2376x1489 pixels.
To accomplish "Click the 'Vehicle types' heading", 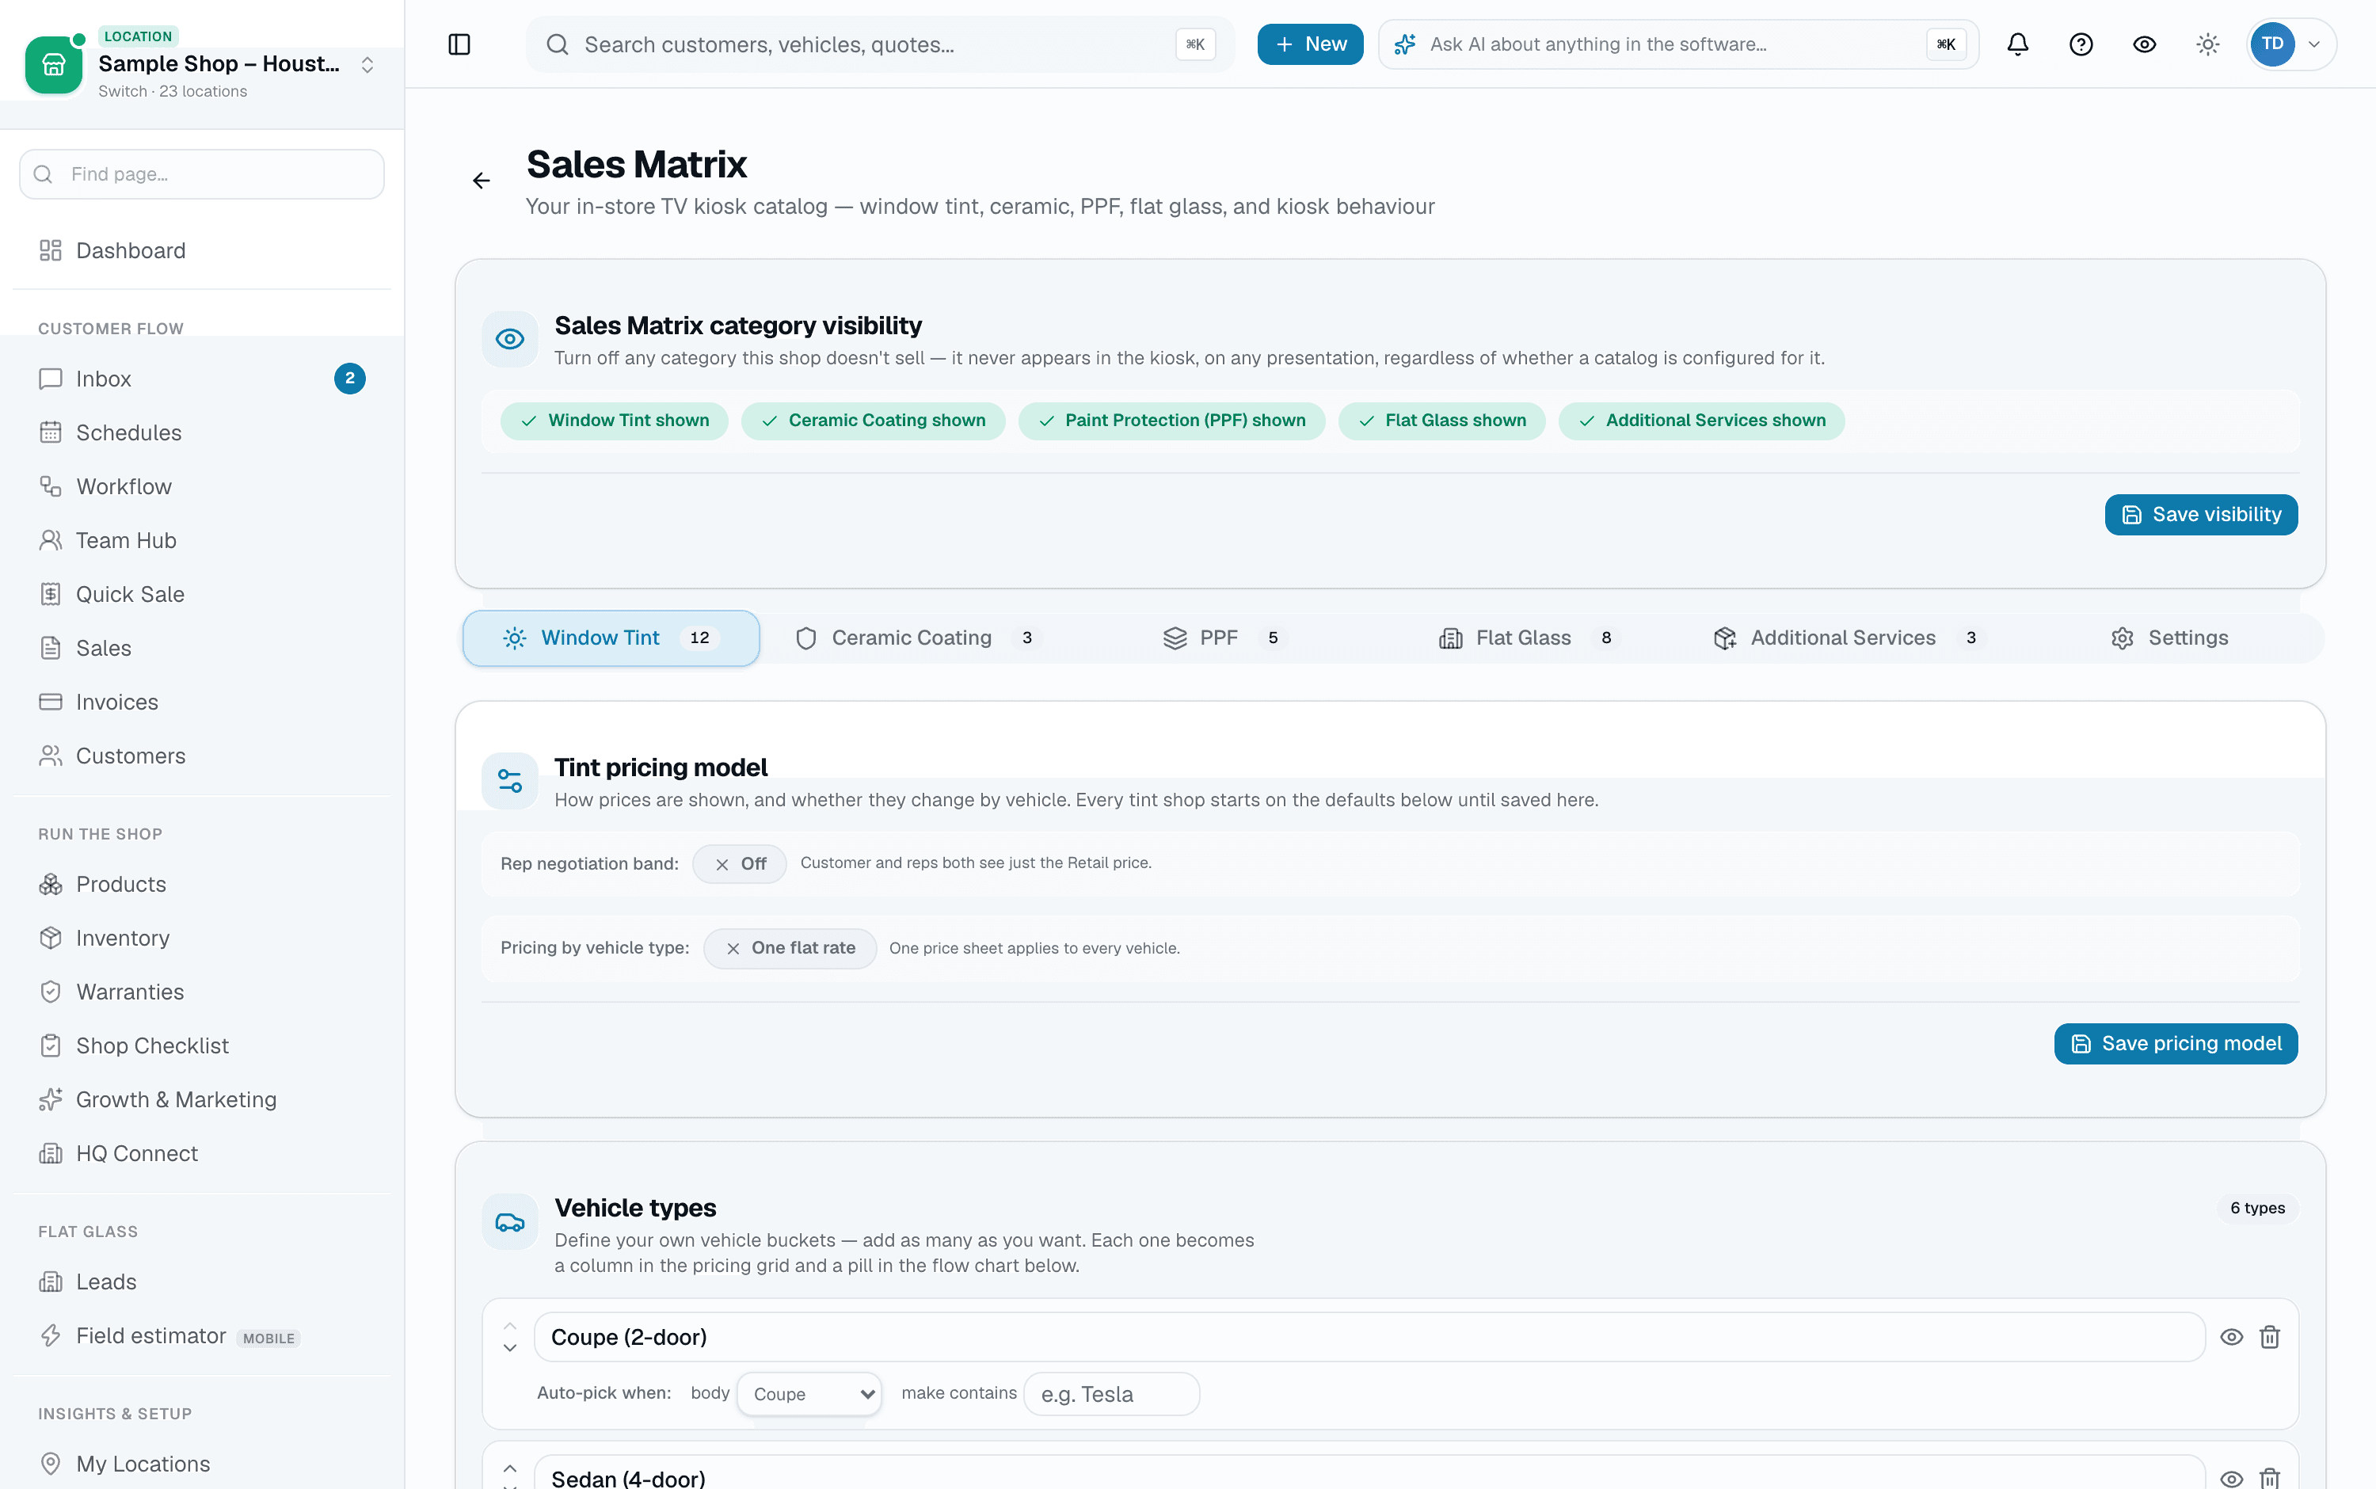I will pos(635,1209).
